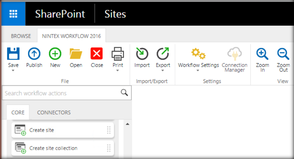Switch to the BROWSE ribbon tab
This screenshot has width=294, height=159.
(21, 36)
